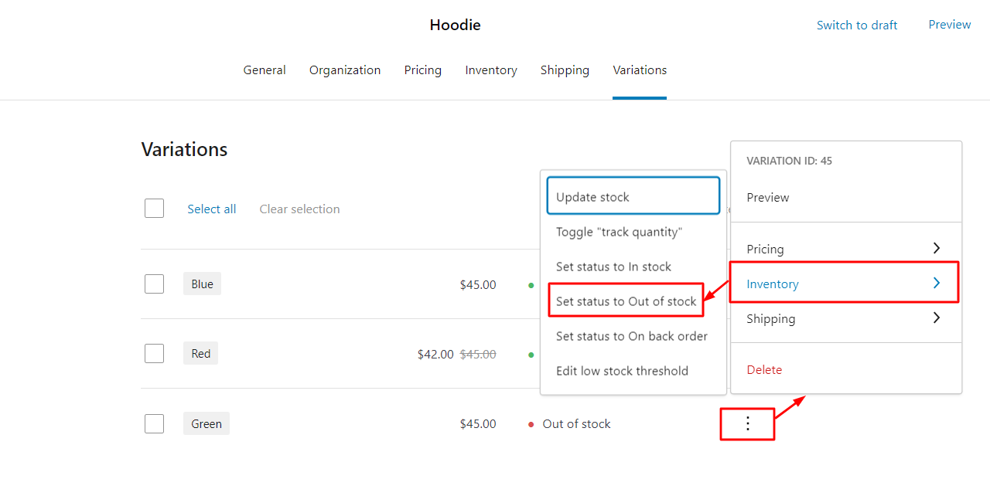Screen dimensions: 990x496
Task: Switch to the General tab
Action: coord(265,70)
